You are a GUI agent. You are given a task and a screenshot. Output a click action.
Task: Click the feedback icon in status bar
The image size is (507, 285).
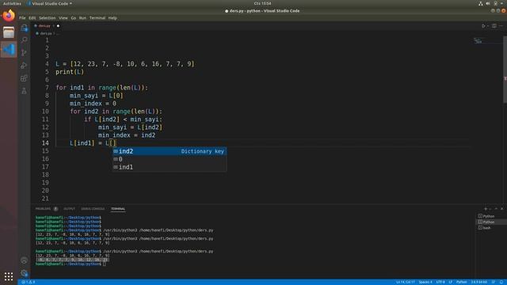tap(494, 282)
